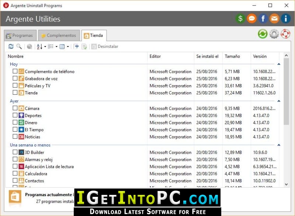
Task: Visit the Facebook page icon
Action: (x=263, y=18)
